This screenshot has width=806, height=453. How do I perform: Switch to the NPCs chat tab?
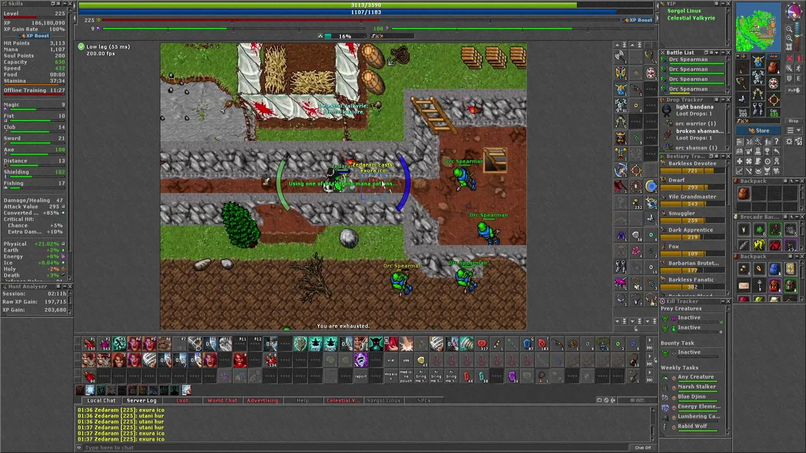coord(424,400)
